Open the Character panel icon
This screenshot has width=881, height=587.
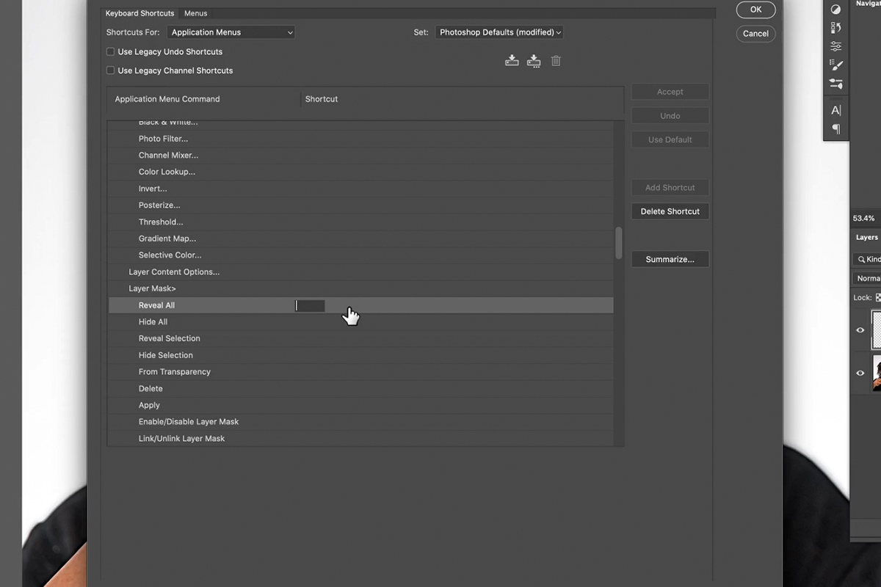click(835, 110)
